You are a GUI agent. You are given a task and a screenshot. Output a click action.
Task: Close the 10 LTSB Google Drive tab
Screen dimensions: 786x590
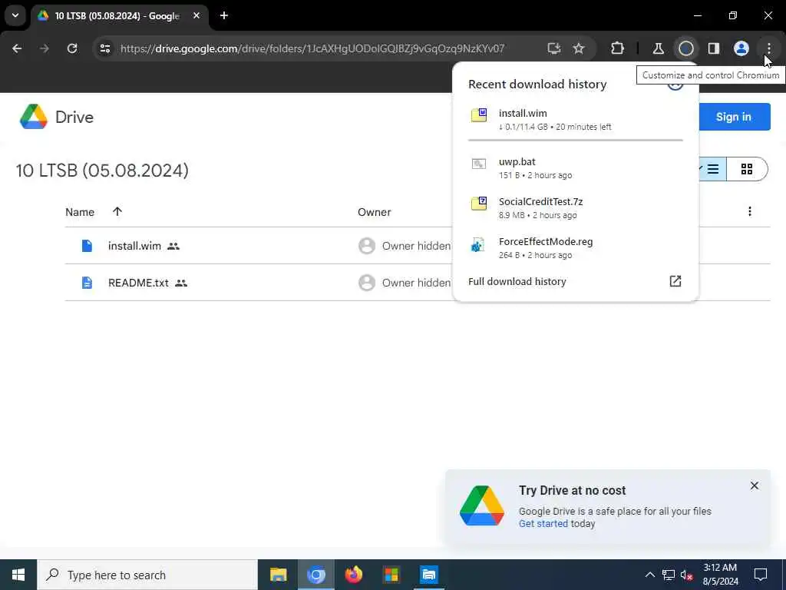coord(196,15)
